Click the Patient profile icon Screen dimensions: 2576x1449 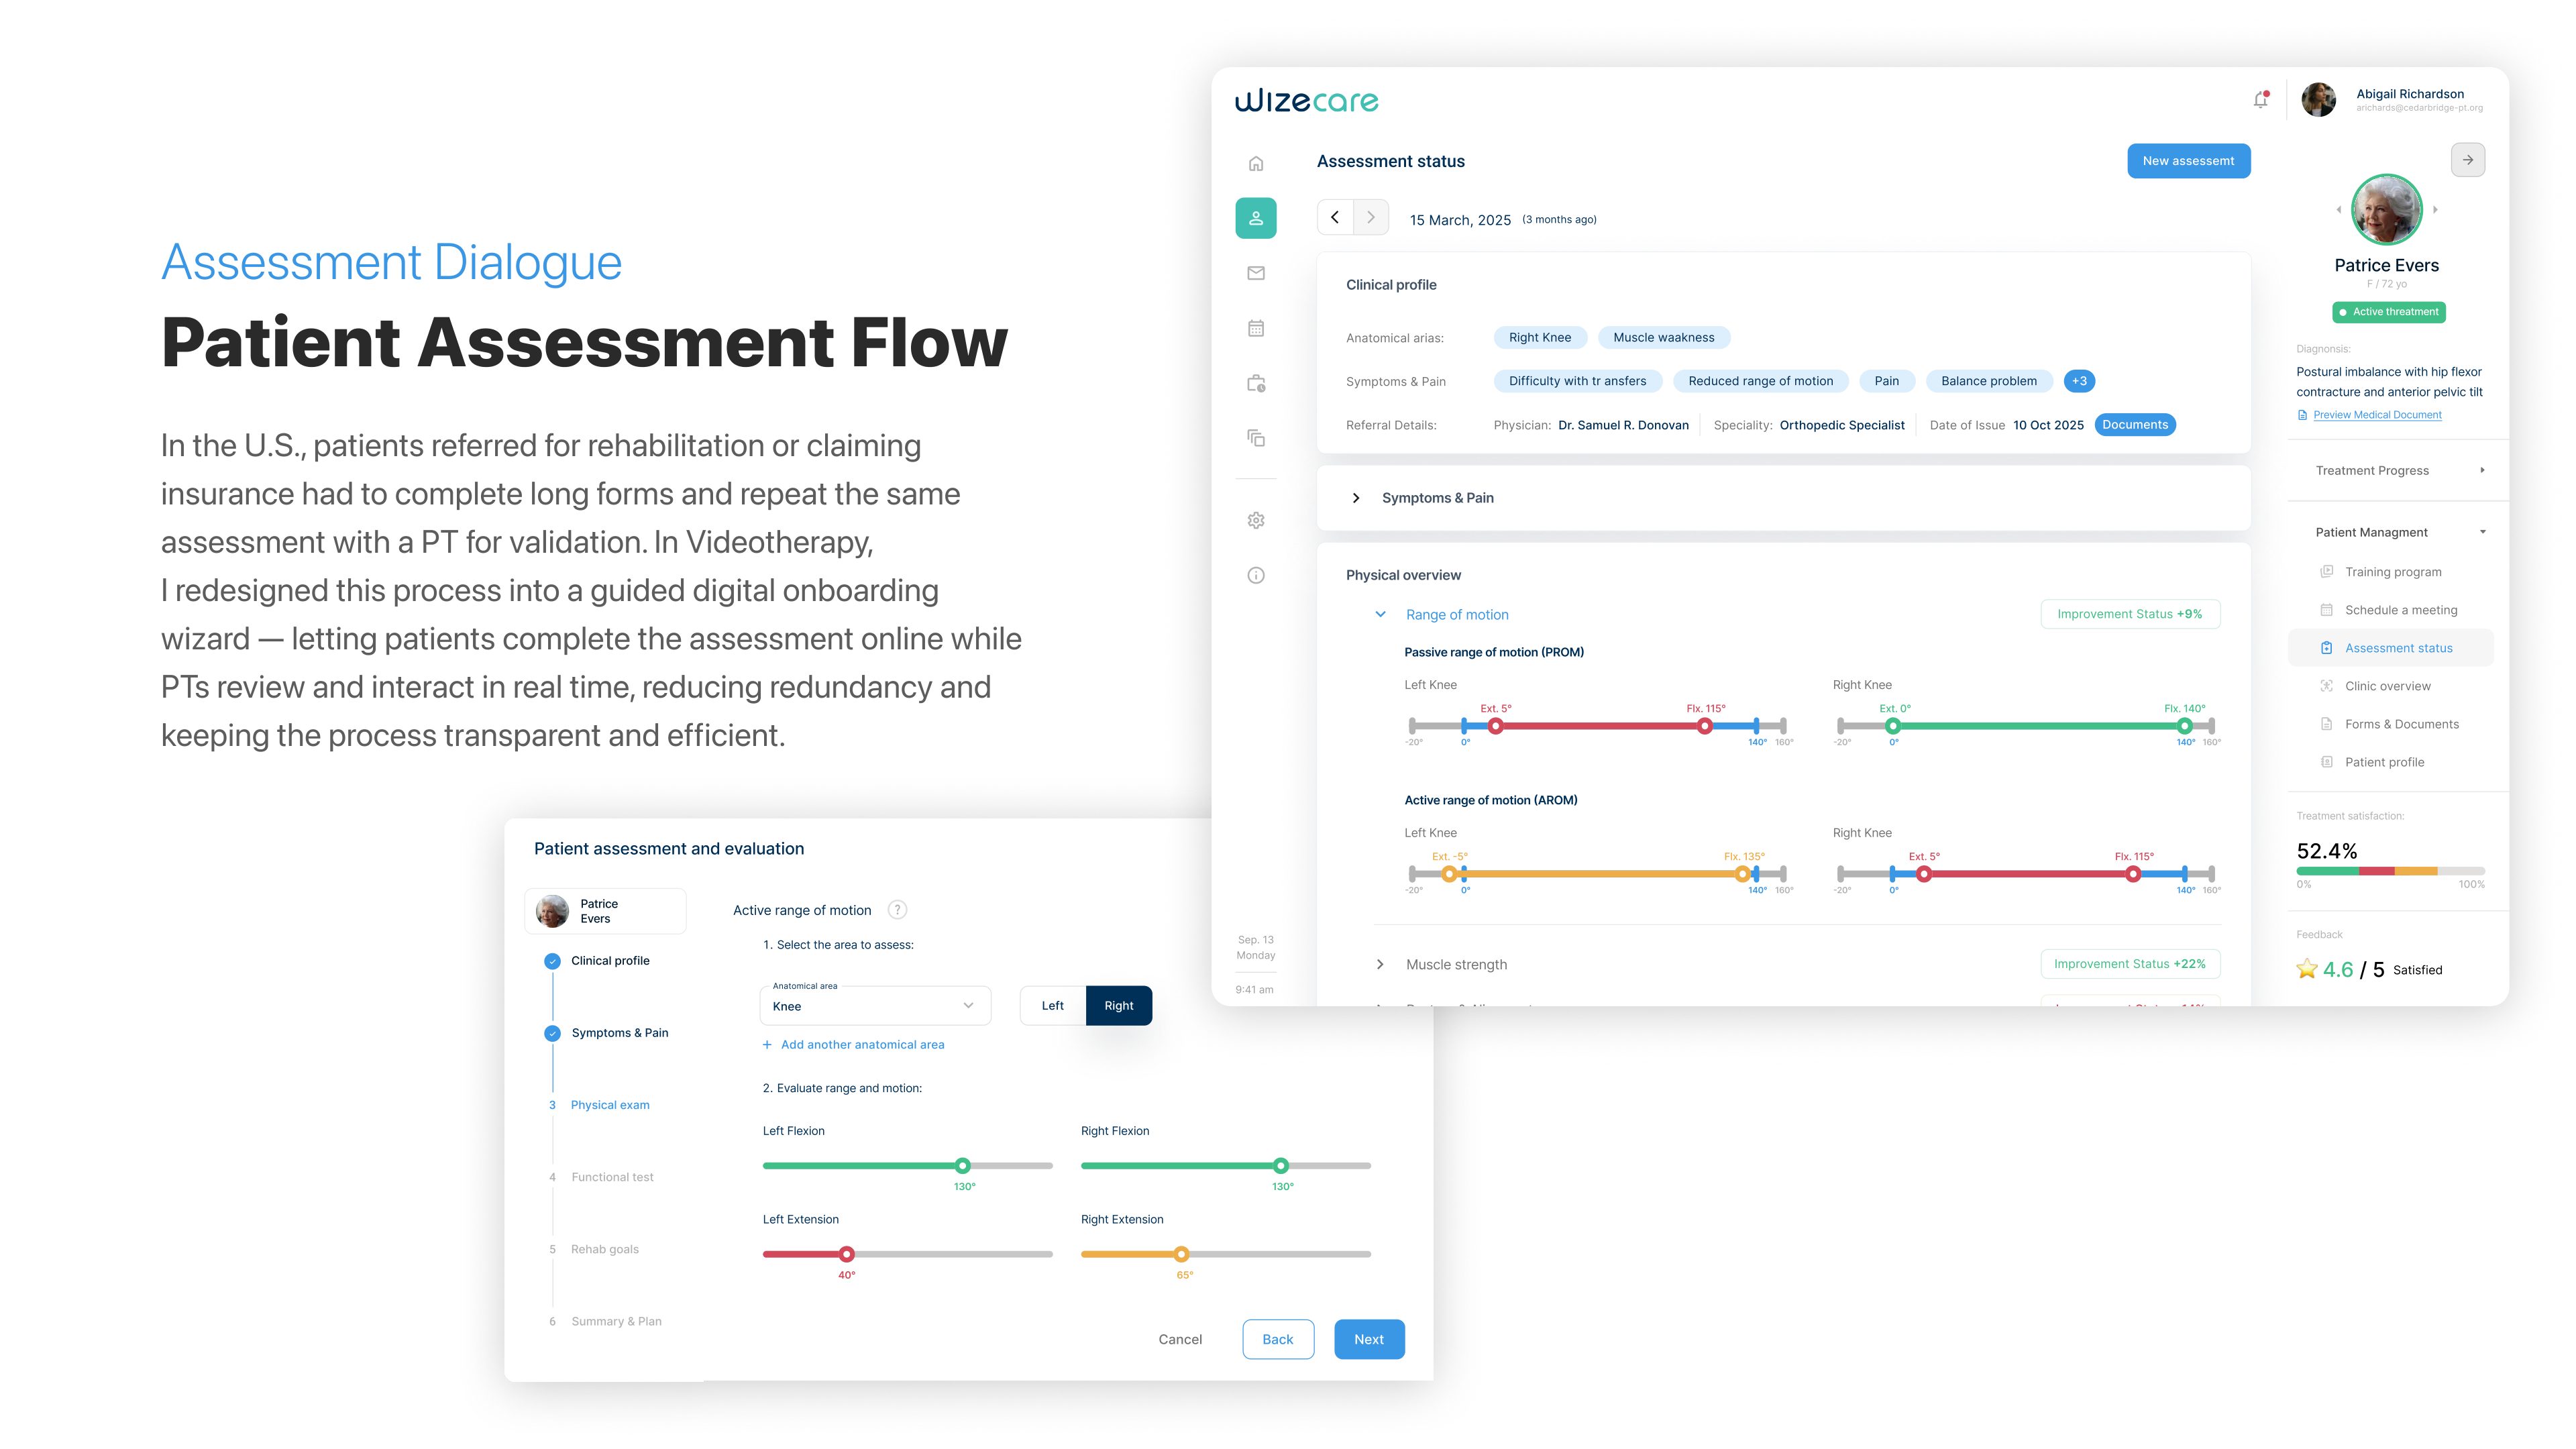(2326, 762)
